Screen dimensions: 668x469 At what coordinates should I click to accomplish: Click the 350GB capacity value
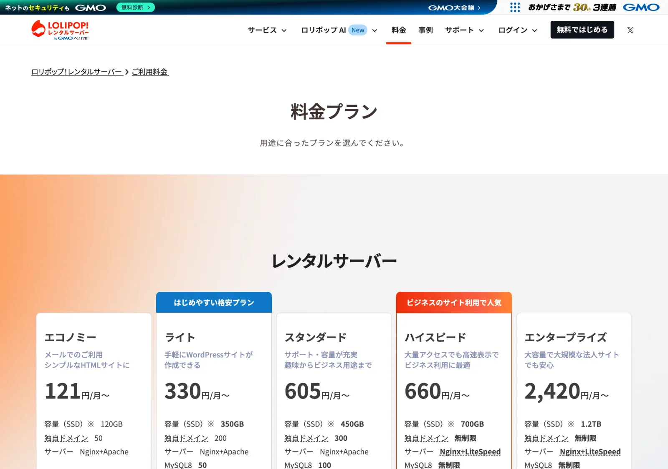pos(232,424)
